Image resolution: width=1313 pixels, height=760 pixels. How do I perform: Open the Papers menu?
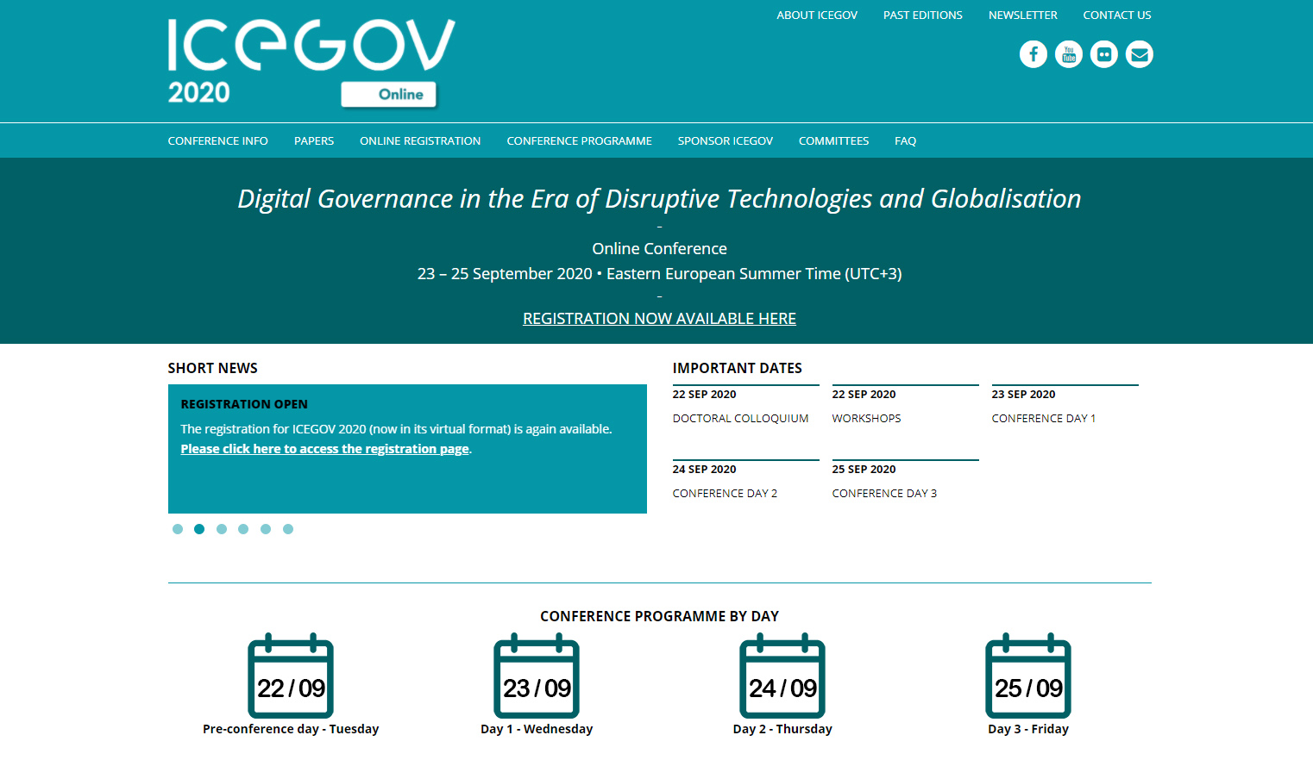[314, 140]
